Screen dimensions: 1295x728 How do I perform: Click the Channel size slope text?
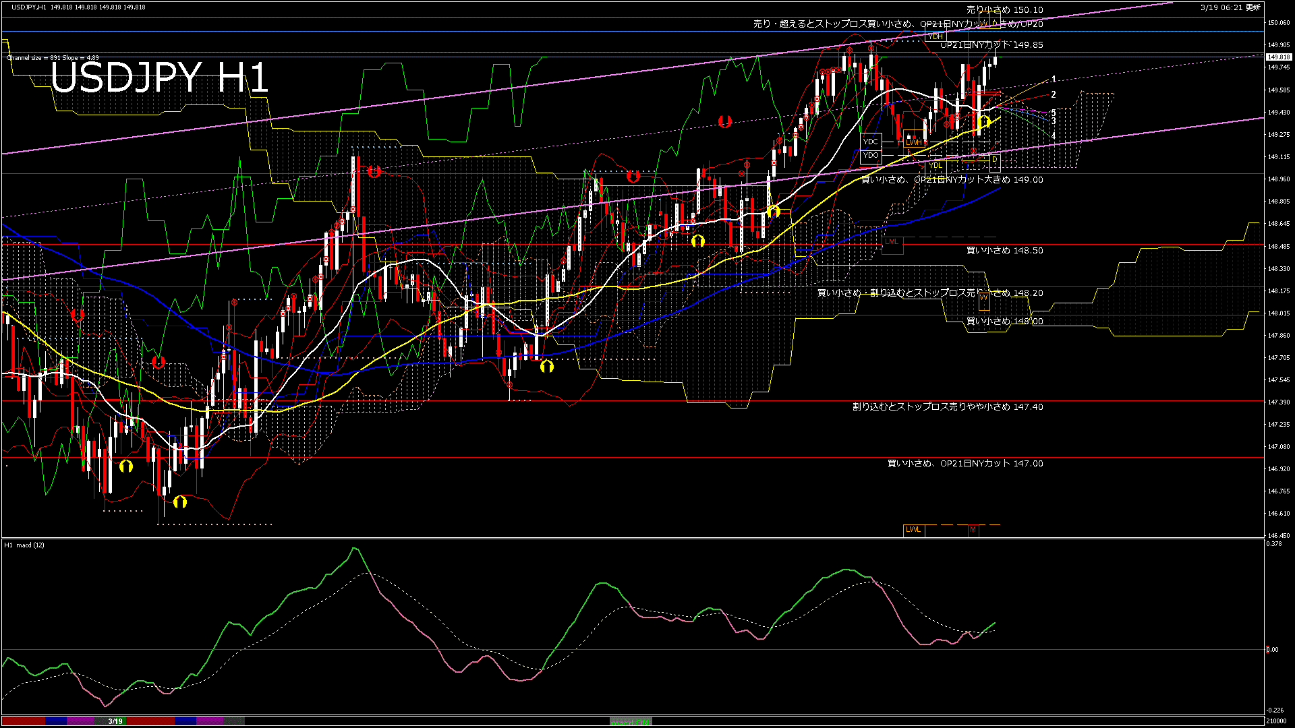pyautogui.click(x=53, y=58)
